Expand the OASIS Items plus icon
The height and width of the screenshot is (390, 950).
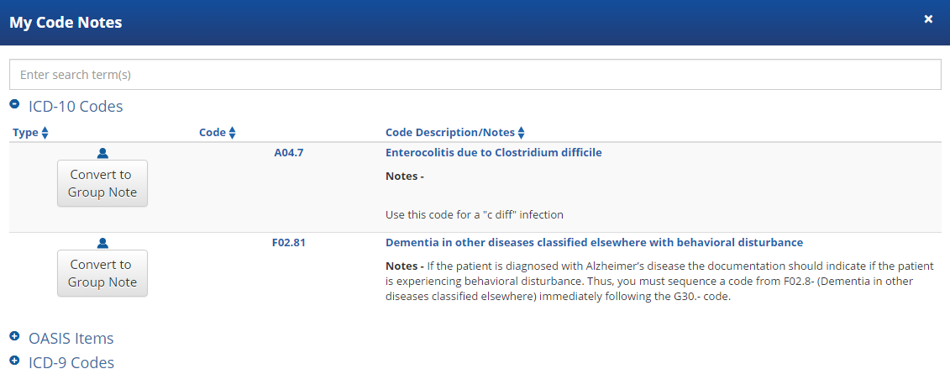[14, 336]
